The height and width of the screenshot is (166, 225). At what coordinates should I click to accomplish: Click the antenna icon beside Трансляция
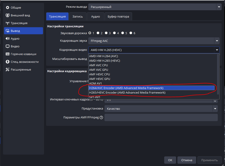pos(8,23)
